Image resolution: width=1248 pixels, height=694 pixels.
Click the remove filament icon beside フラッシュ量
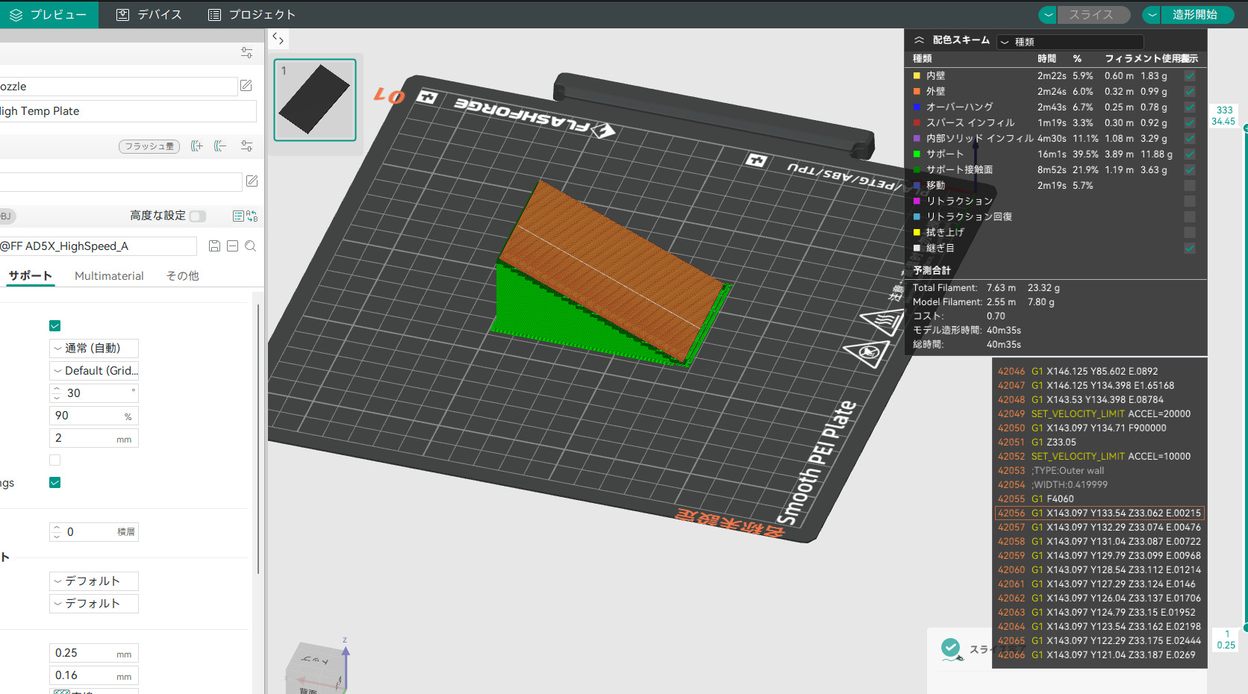click(220, 146)
